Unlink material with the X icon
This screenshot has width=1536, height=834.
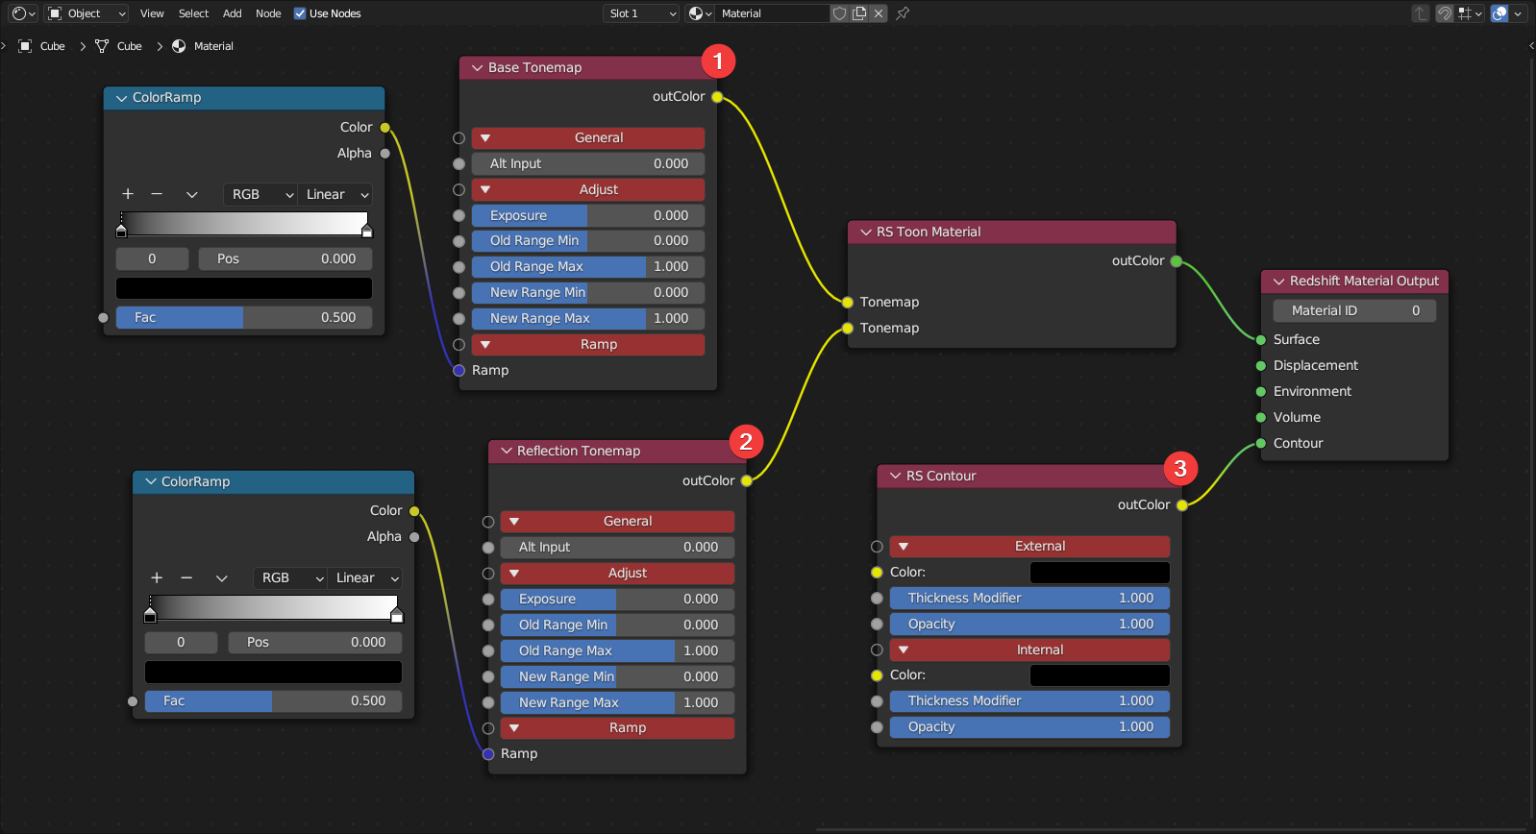click(879, 13)
